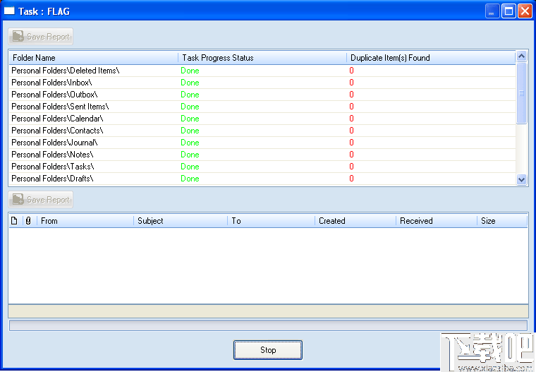Sort results by Received column

click(x=436, y=221)
